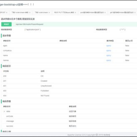Select the /api/new186/mulArrParamRequest path text

(29, 24)
